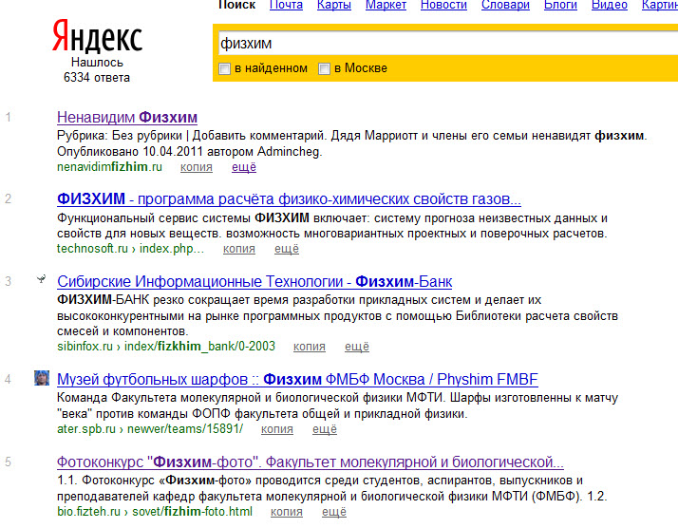Open result "Ненавидим Физхим"

[127, 117]
